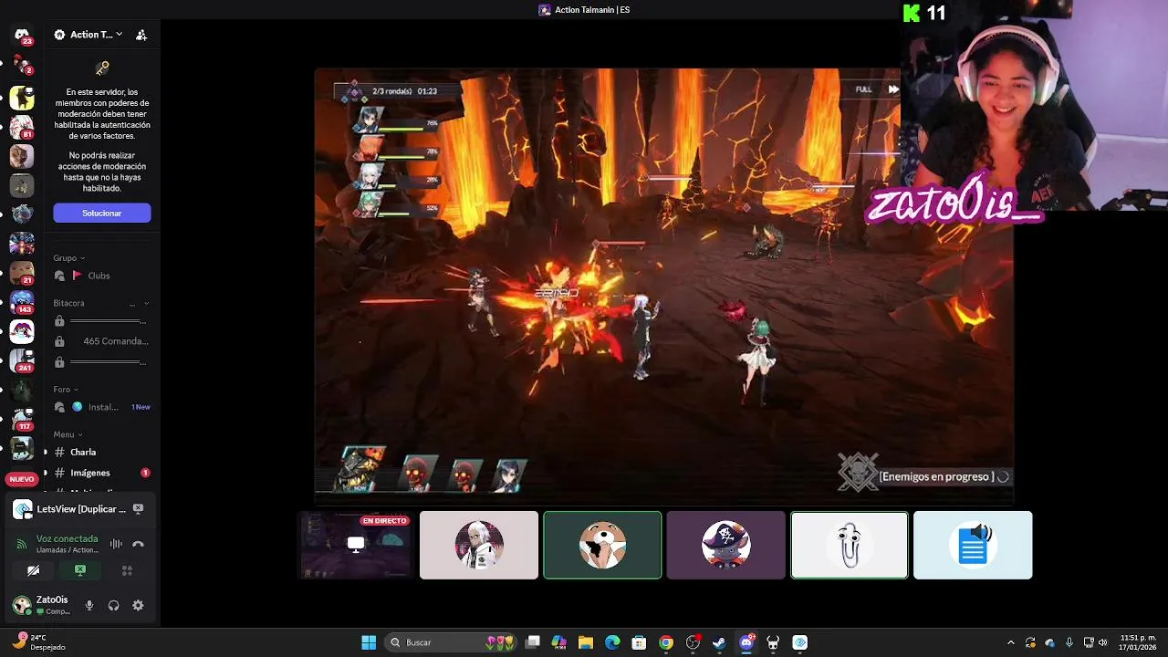Image resolution: width=1168 pixels, height=657 pixels.
Task: Toggle camera on in voice panel
Action: click(33, 570)
